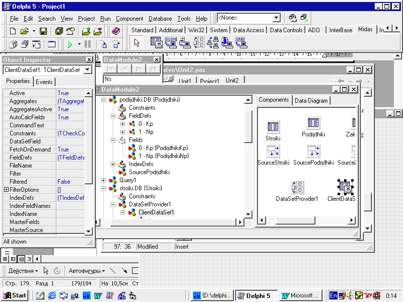Open the Microsoft Word taskbar button
The width and height of the screenshot is (403, 302).
click(302, 295)
